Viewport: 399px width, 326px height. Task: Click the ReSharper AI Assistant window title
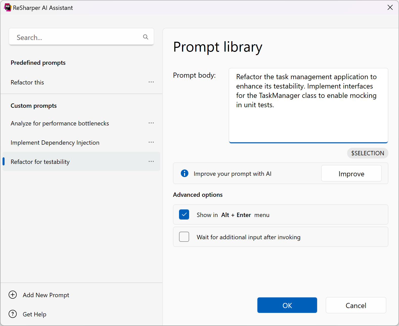pos(43,8)
